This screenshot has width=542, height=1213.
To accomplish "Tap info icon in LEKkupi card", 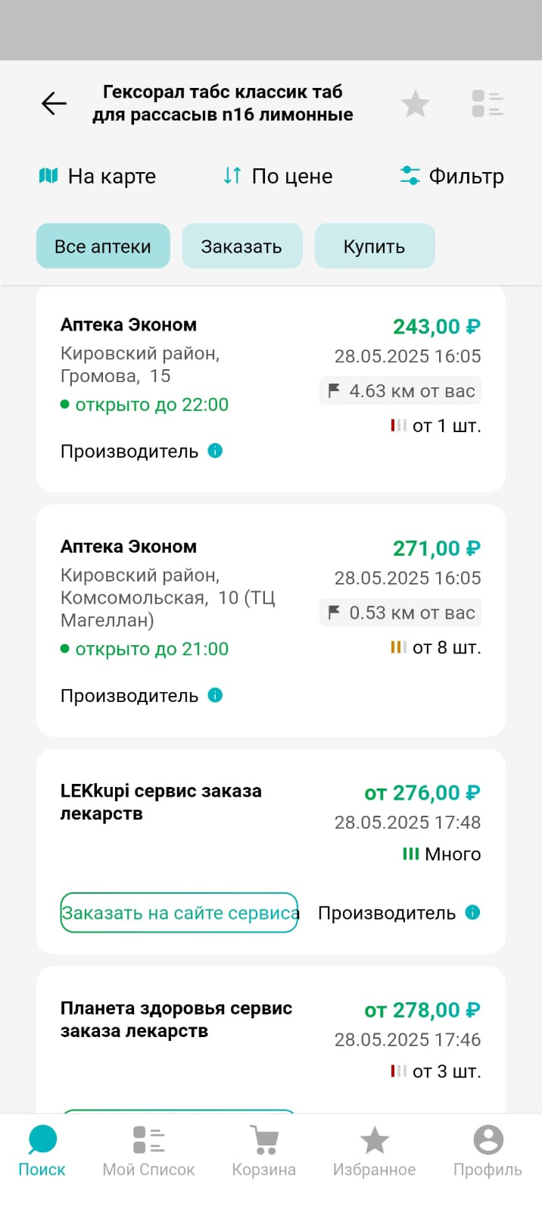I will [472, 912].
